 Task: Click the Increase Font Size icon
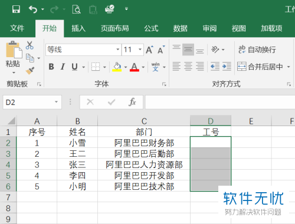[149, 50]
